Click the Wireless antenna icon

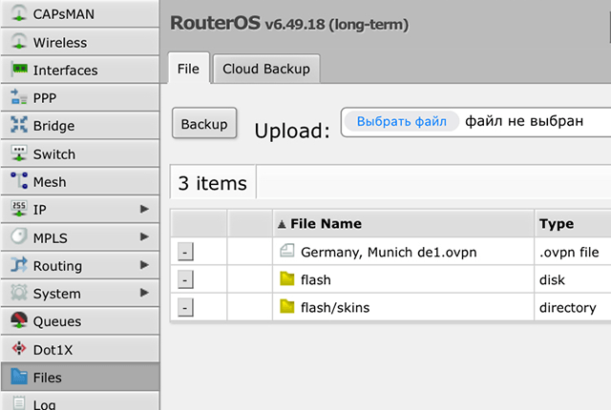[x=19, y=41]
